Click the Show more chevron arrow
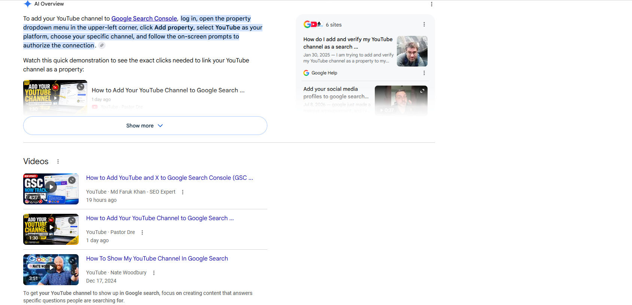632x305 pixels. [160, 126]
